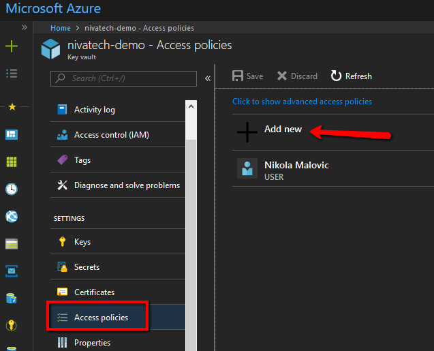Screen dimensions: 434x351
Task: Click the menu scrollbar up arrow
Action: coord(191,106)
